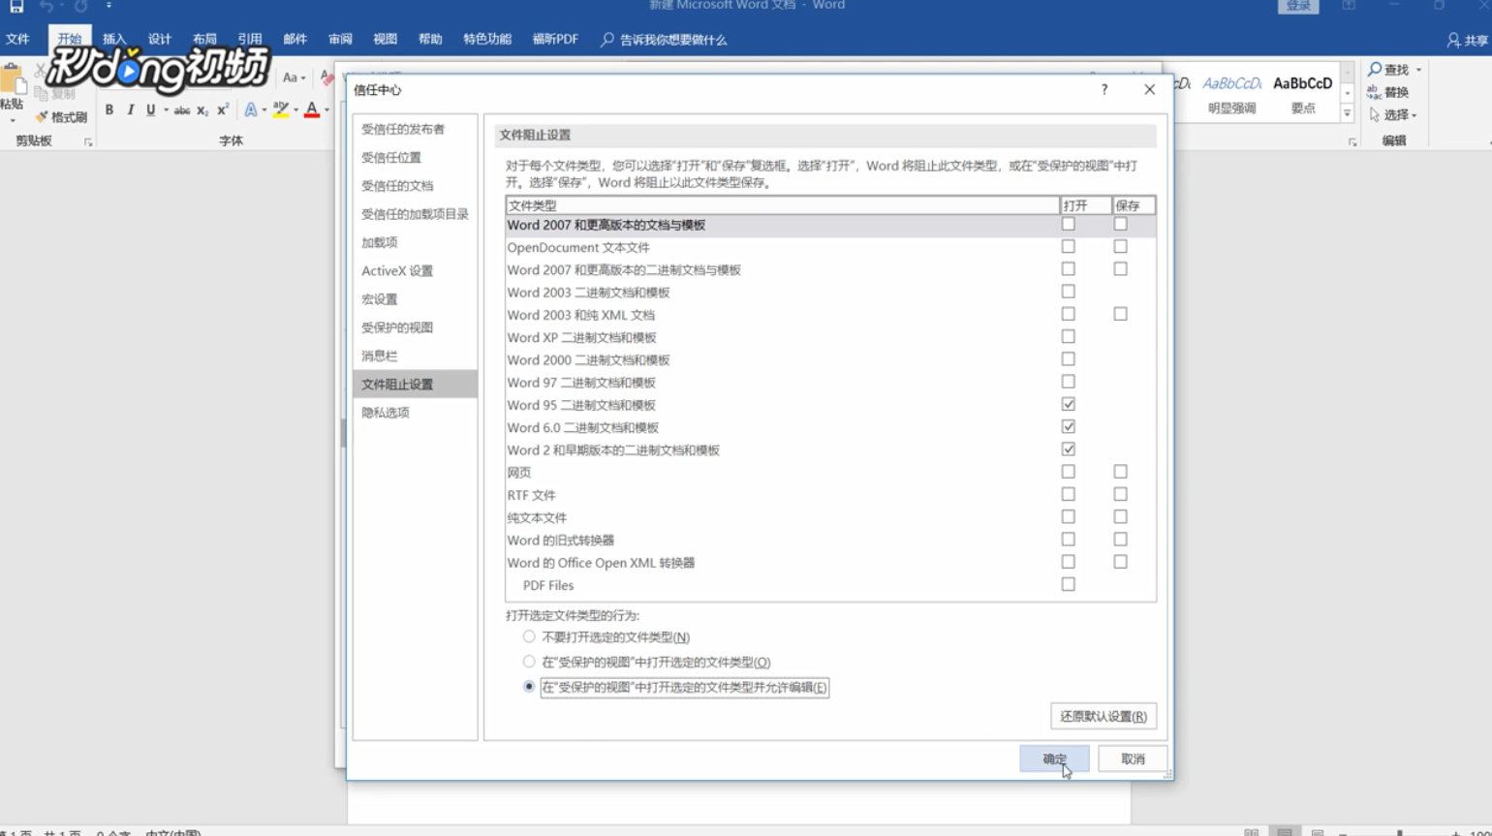
Task: Click the Select (选择) cursor icon
Action: [1374, 114]
